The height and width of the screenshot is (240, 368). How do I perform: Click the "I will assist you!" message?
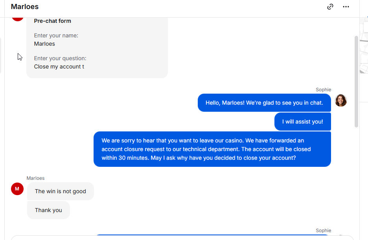pos(303,122)
